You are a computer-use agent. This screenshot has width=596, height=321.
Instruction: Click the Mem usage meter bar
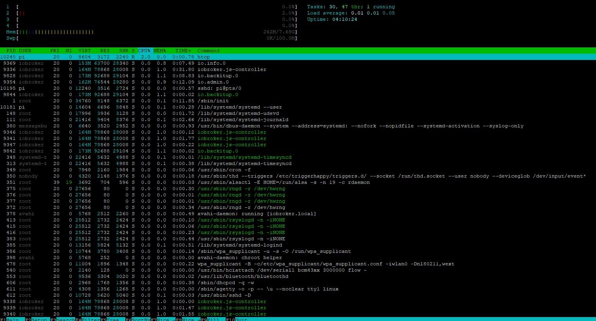(152, 32)
